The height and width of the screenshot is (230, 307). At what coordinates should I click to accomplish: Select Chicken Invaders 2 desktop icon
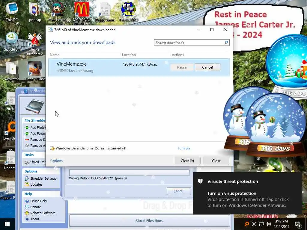coord(35,43)
